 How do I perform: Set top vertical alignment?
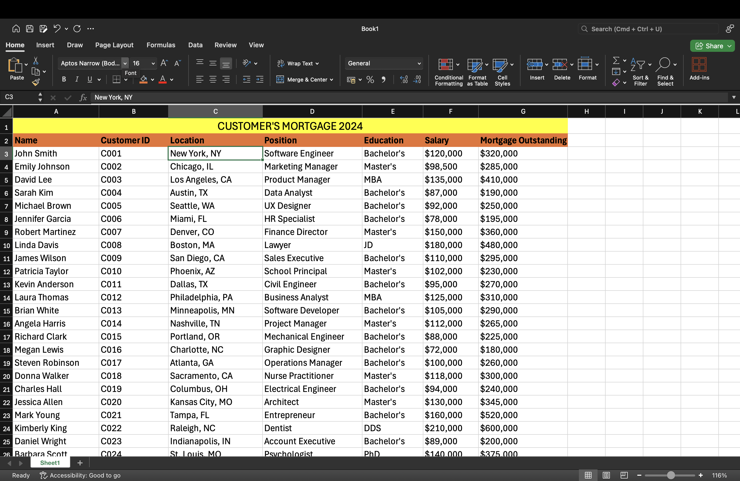(x=200, y=63)
